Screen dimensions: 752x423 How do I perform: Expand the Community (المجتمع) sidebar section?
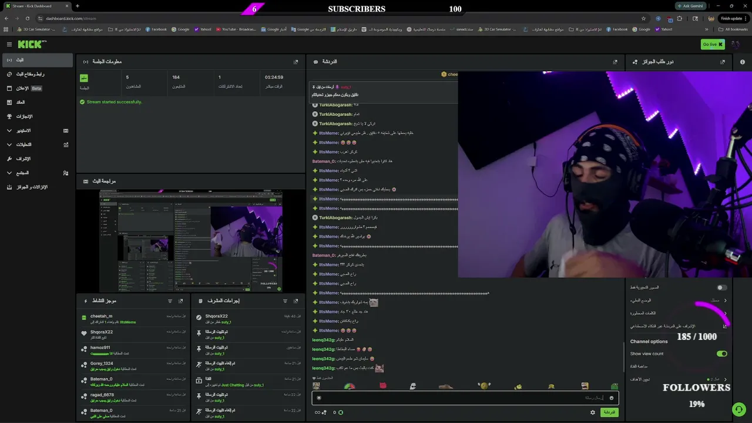[38, 173]
